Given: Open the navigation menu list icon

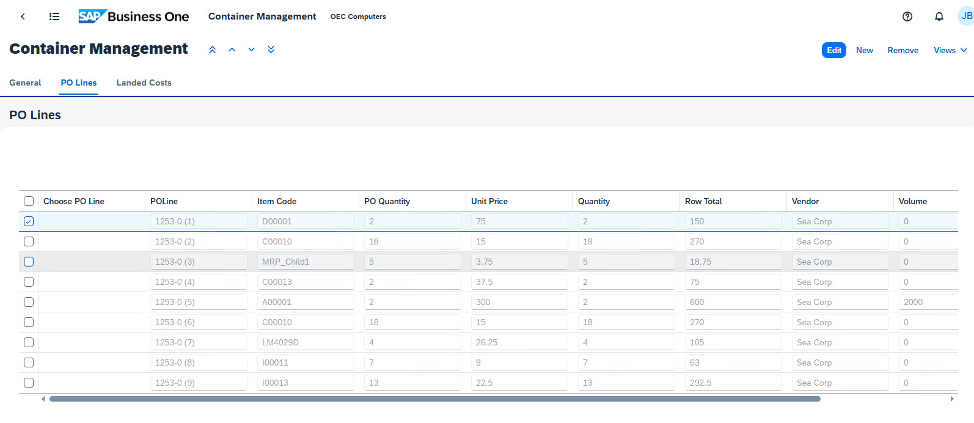Looking at the screenshot, I should [x=54, y=17].
